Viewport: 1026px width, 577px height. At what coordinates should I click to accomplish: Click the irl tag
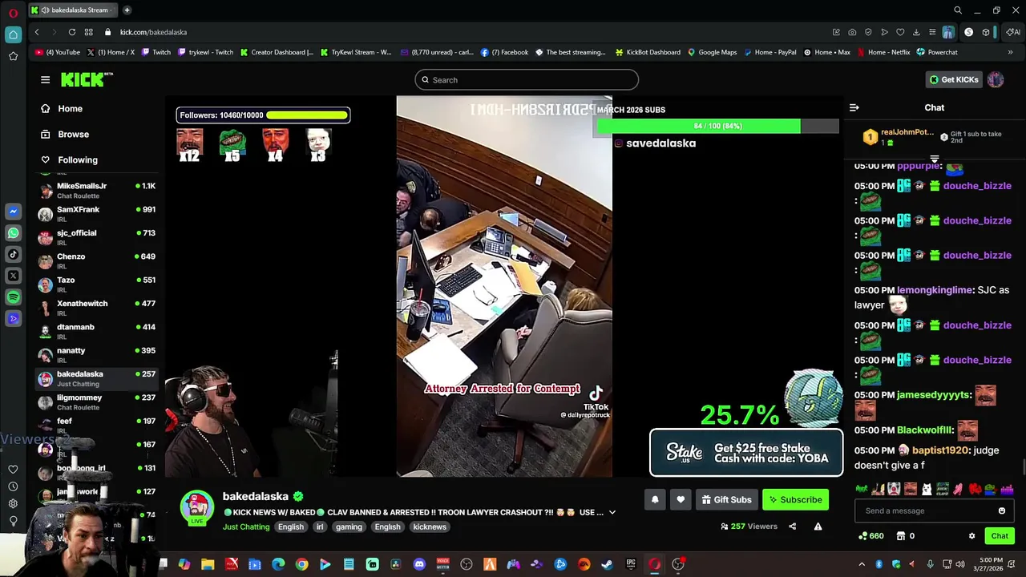320,527
